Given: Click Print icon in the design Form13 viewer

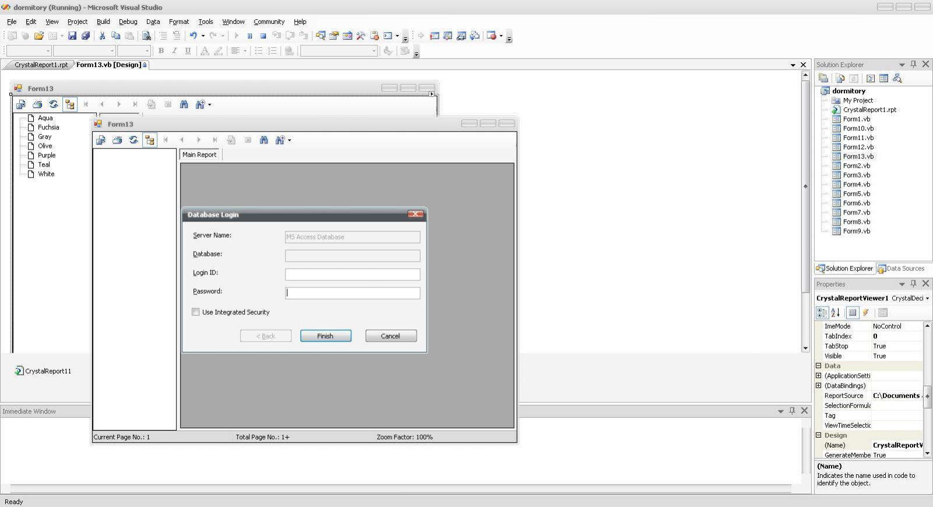Looking at the screenshot, I should pos(37,104).
